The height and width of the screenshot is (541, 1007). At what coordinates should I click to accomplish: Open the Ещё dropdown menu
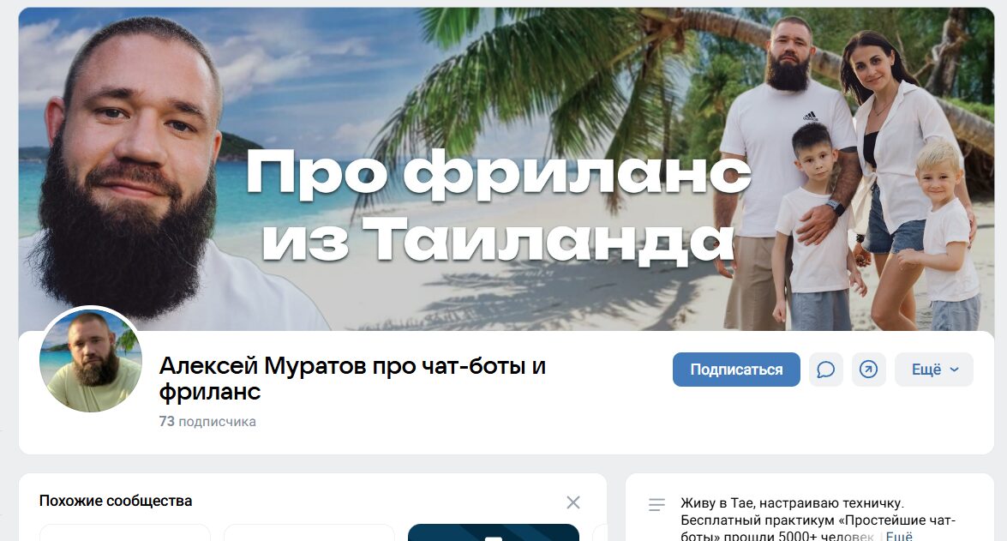pos(934,370)
